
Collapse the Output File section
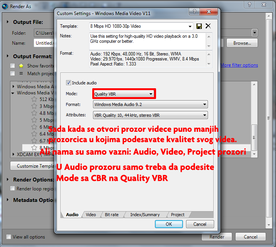coord(8,22)
